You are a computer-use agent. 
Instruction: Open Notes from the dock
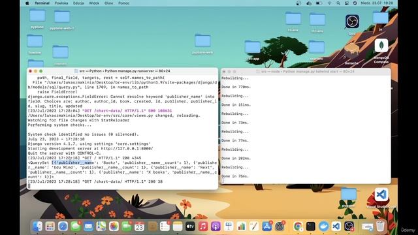178,227
